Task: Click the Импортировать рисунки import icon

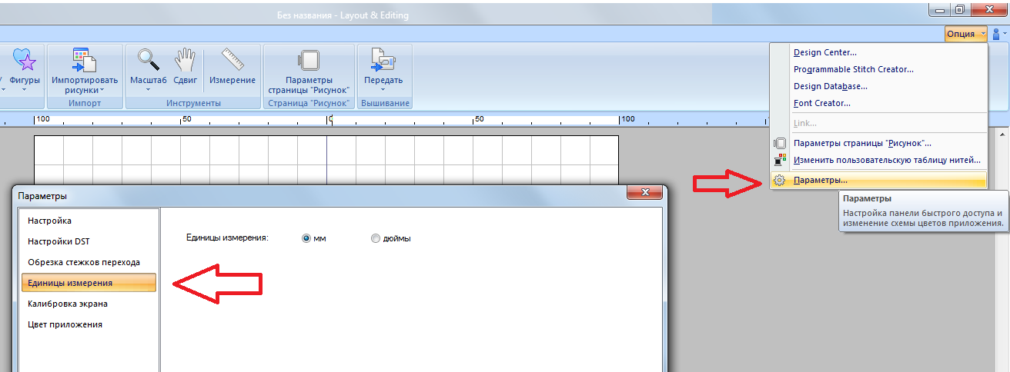Action: (x=85, y=60)
